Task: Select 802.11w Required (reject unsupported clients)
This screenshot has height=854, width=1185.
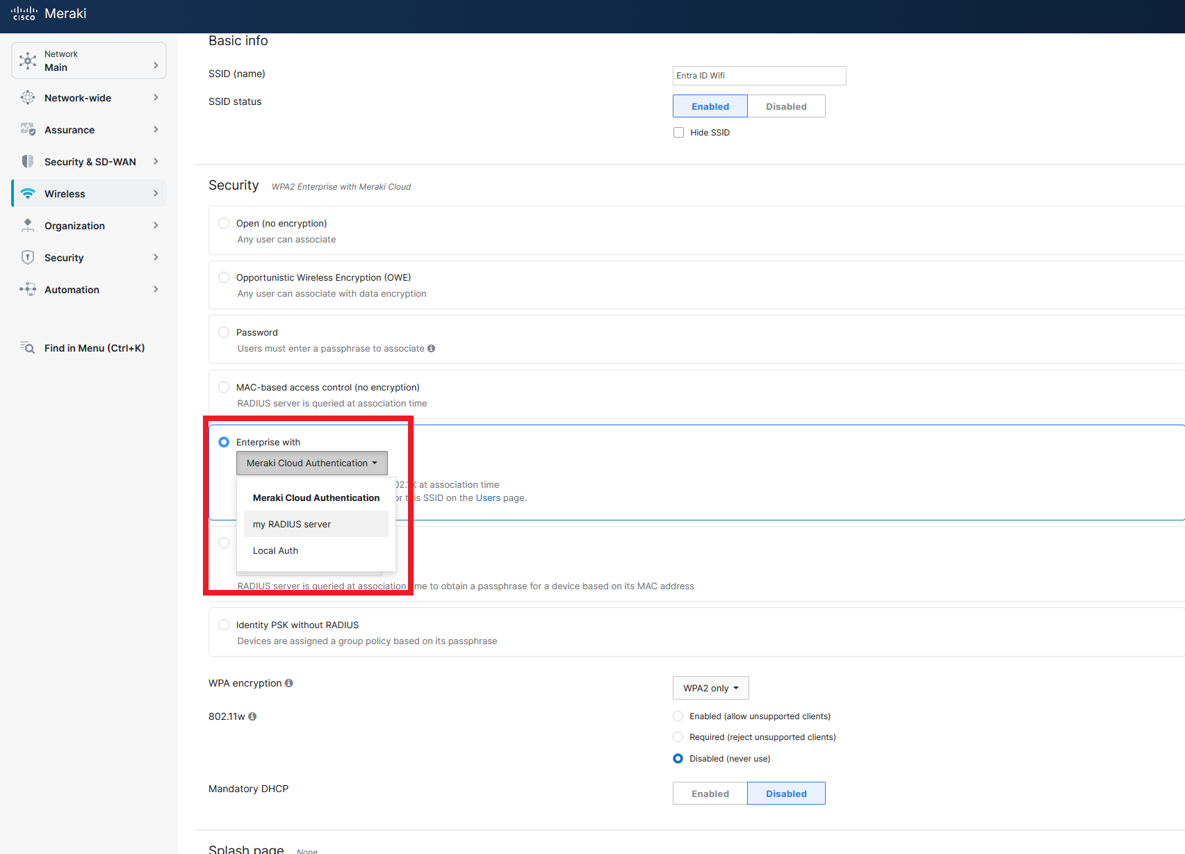Action: click(678, 737)
